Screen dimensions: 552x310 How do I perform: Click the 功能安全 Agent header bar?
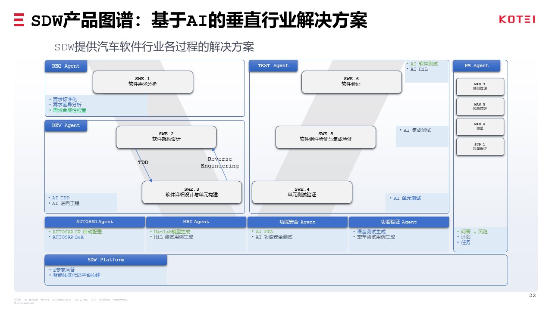click(297, 222)
